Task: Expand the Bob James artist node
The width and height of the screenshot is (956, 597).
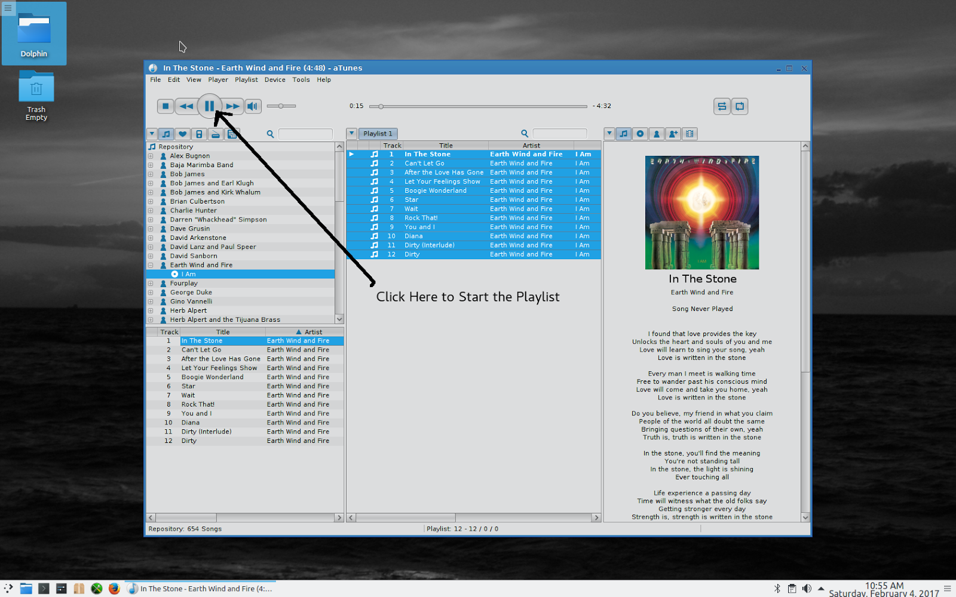Action: (x=151, y=174)
